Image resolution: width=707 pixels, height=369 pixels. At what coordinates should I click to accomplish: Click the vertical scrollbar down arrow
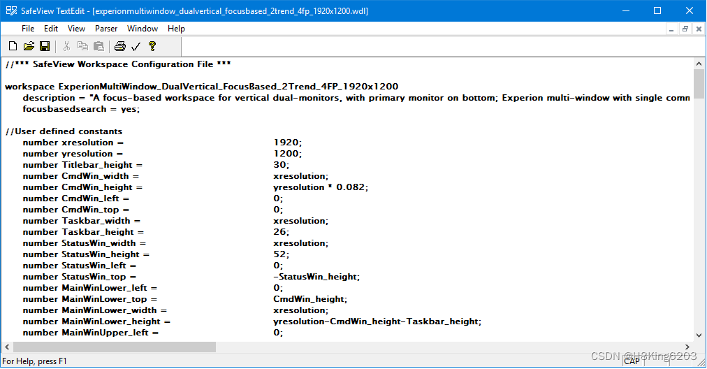[699, 335]
